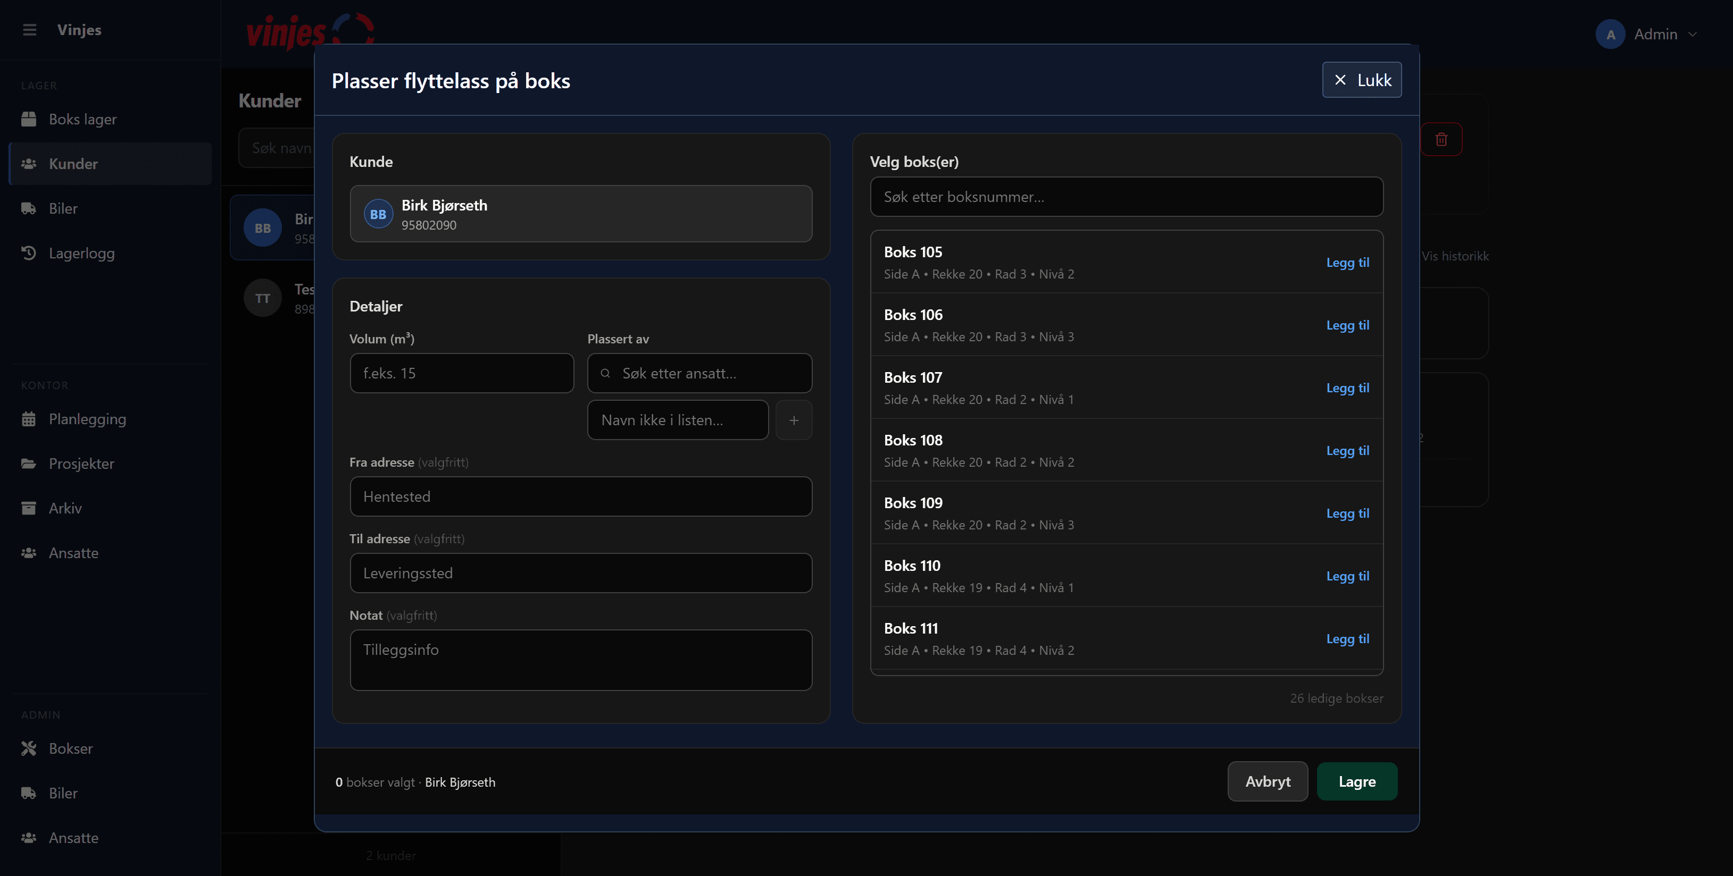Click the Volum (m³) input field
The height and width of the screenshot is (876, 1733).
(462, 373)
